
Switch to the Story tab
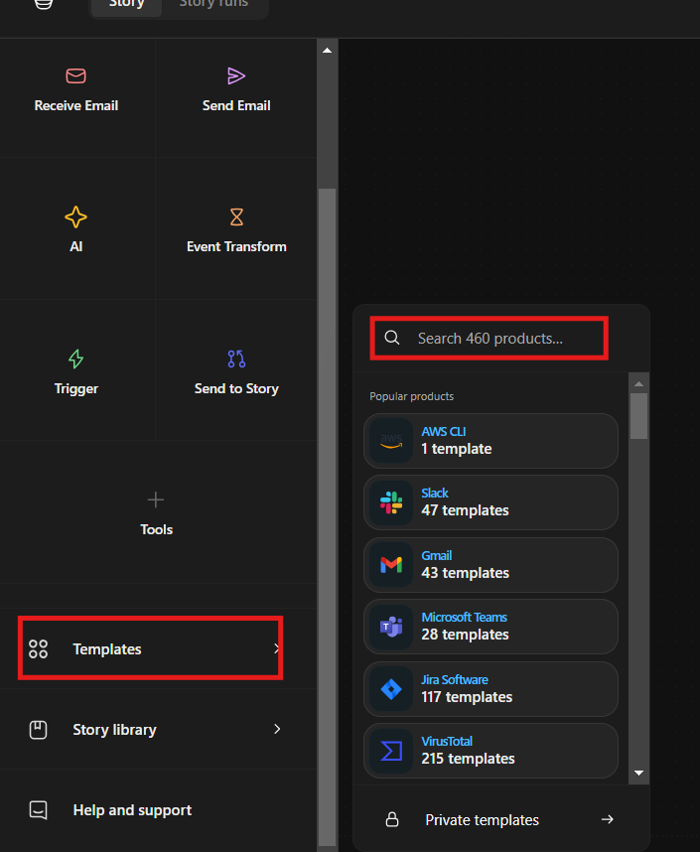tap(126, 4)
